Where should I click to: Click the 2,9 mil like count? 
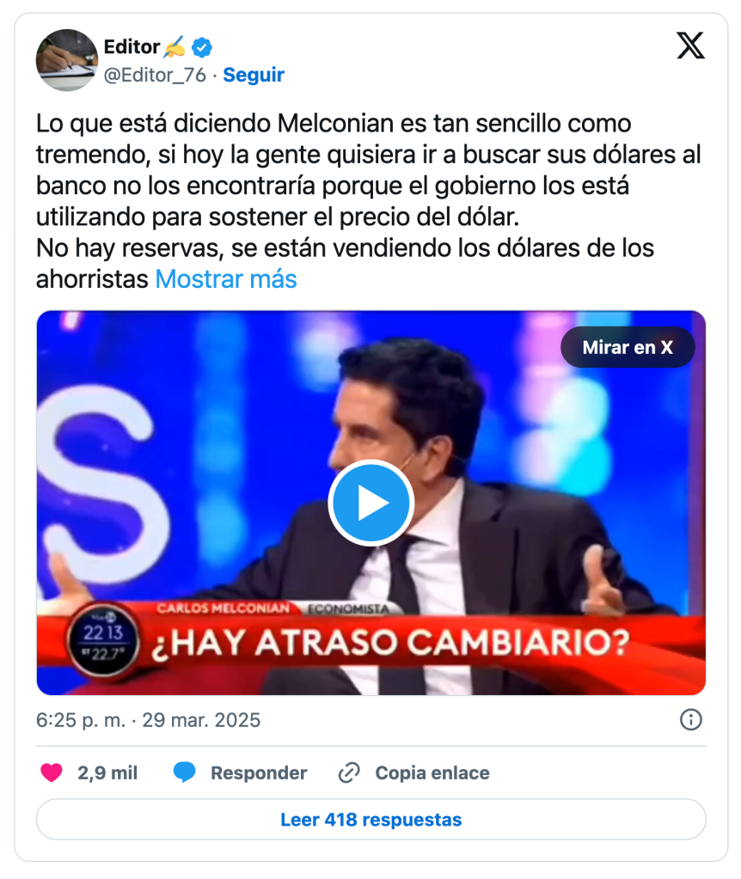(x=107, y=773)
